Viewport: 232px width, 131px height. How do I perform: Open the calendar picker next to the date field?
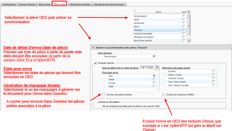(x=157, y=68)
